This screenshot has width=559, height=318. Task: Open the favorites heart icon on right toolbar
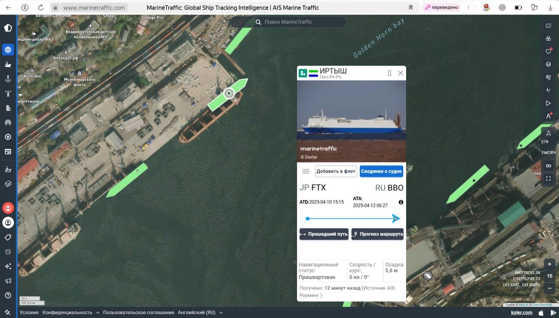pos(548,51)
